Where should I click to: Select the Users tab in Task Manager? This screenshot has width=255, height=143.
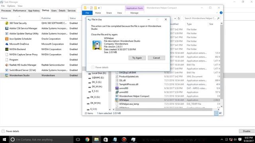click(x=54, y=11)
